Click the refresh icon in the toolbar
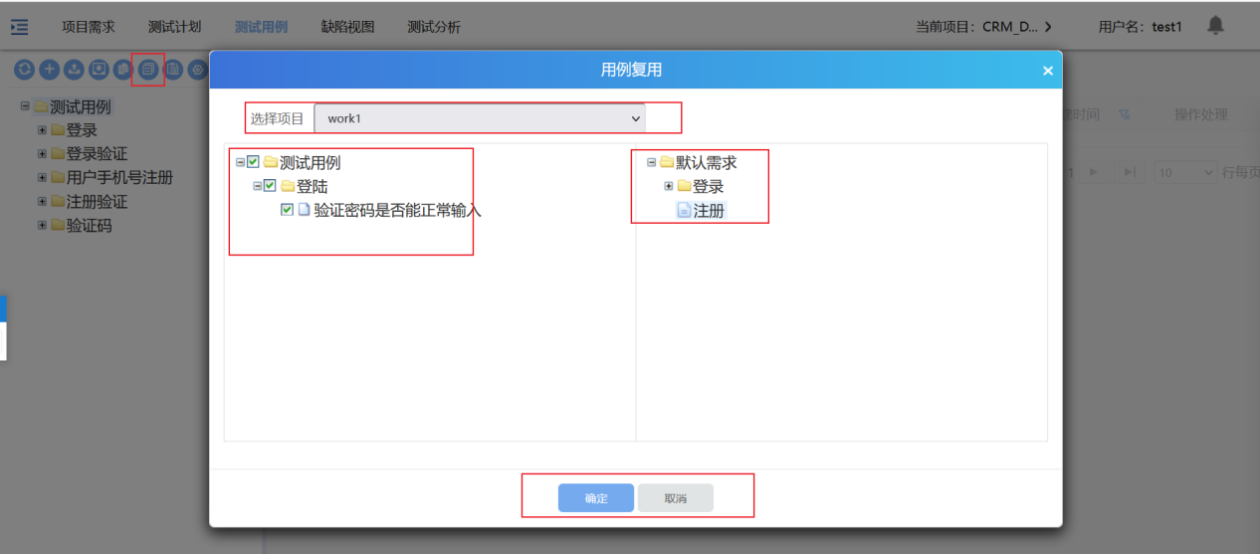The height and width of the screenshot is (554, 1260). pyautogui.click(x=23, y=70)
